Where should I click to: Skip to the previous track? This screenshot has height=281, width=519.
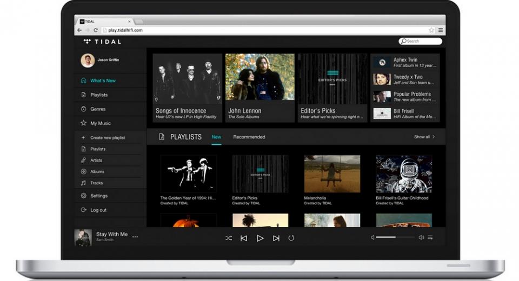click(x=244, y=238)
